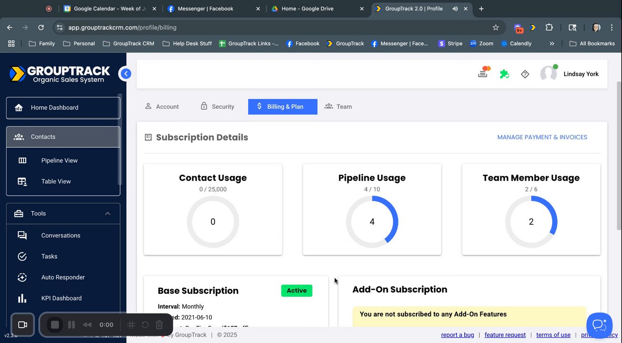The width and height of the screenshot is (622, 343).
Task: Click GroupTrack extension icon in toolbar
Action: pos(533,28)
